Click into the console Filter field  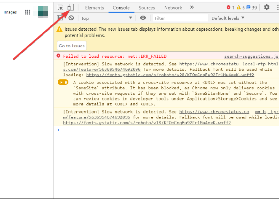(x=180, y=18)
